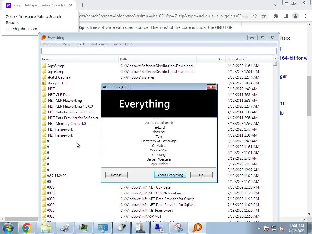Click Chrome's share page icon
The image size is (312, 234).
tap(254, 16)
